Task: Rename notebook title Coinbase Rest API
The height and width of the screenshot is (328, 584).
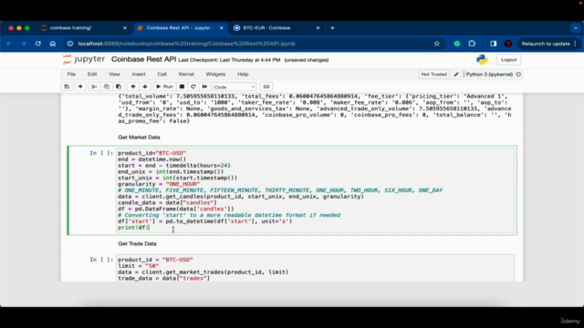Action: 144,59
